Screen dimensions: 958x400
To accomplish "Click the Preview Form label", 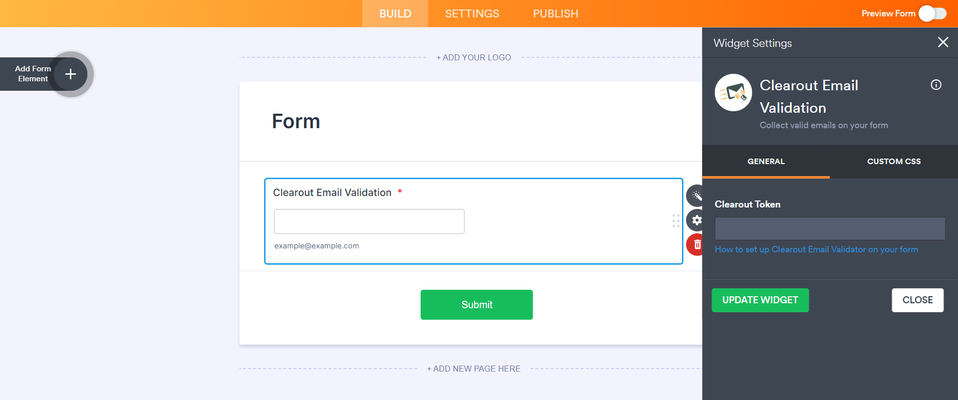I will (x=888, y=13).
